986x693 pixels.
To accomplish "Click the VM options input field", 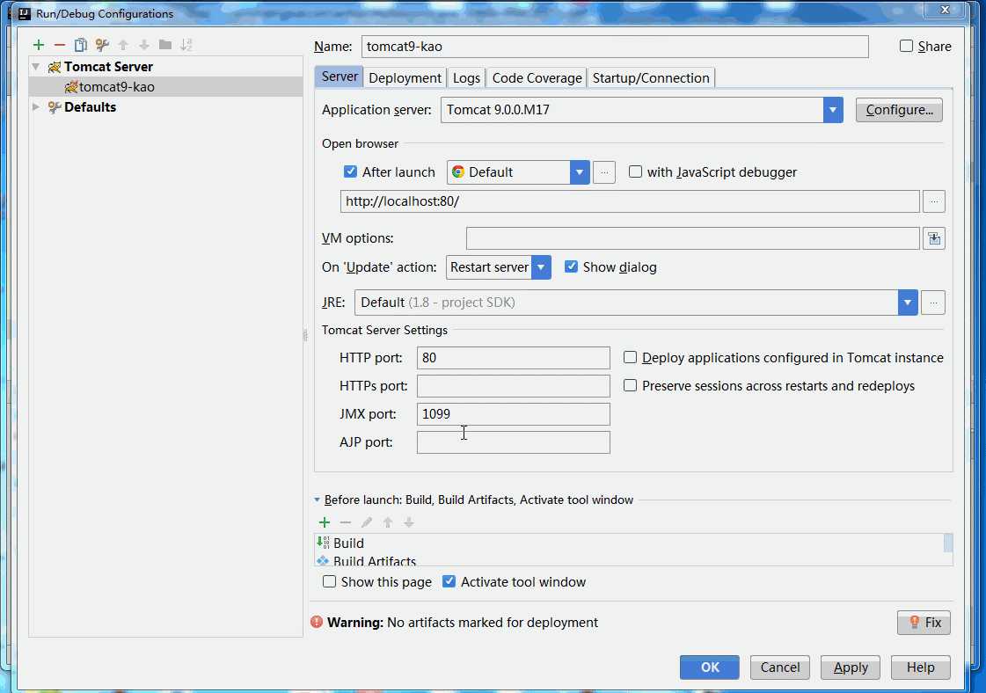I will pyautogui.click(x=693, y=238).
